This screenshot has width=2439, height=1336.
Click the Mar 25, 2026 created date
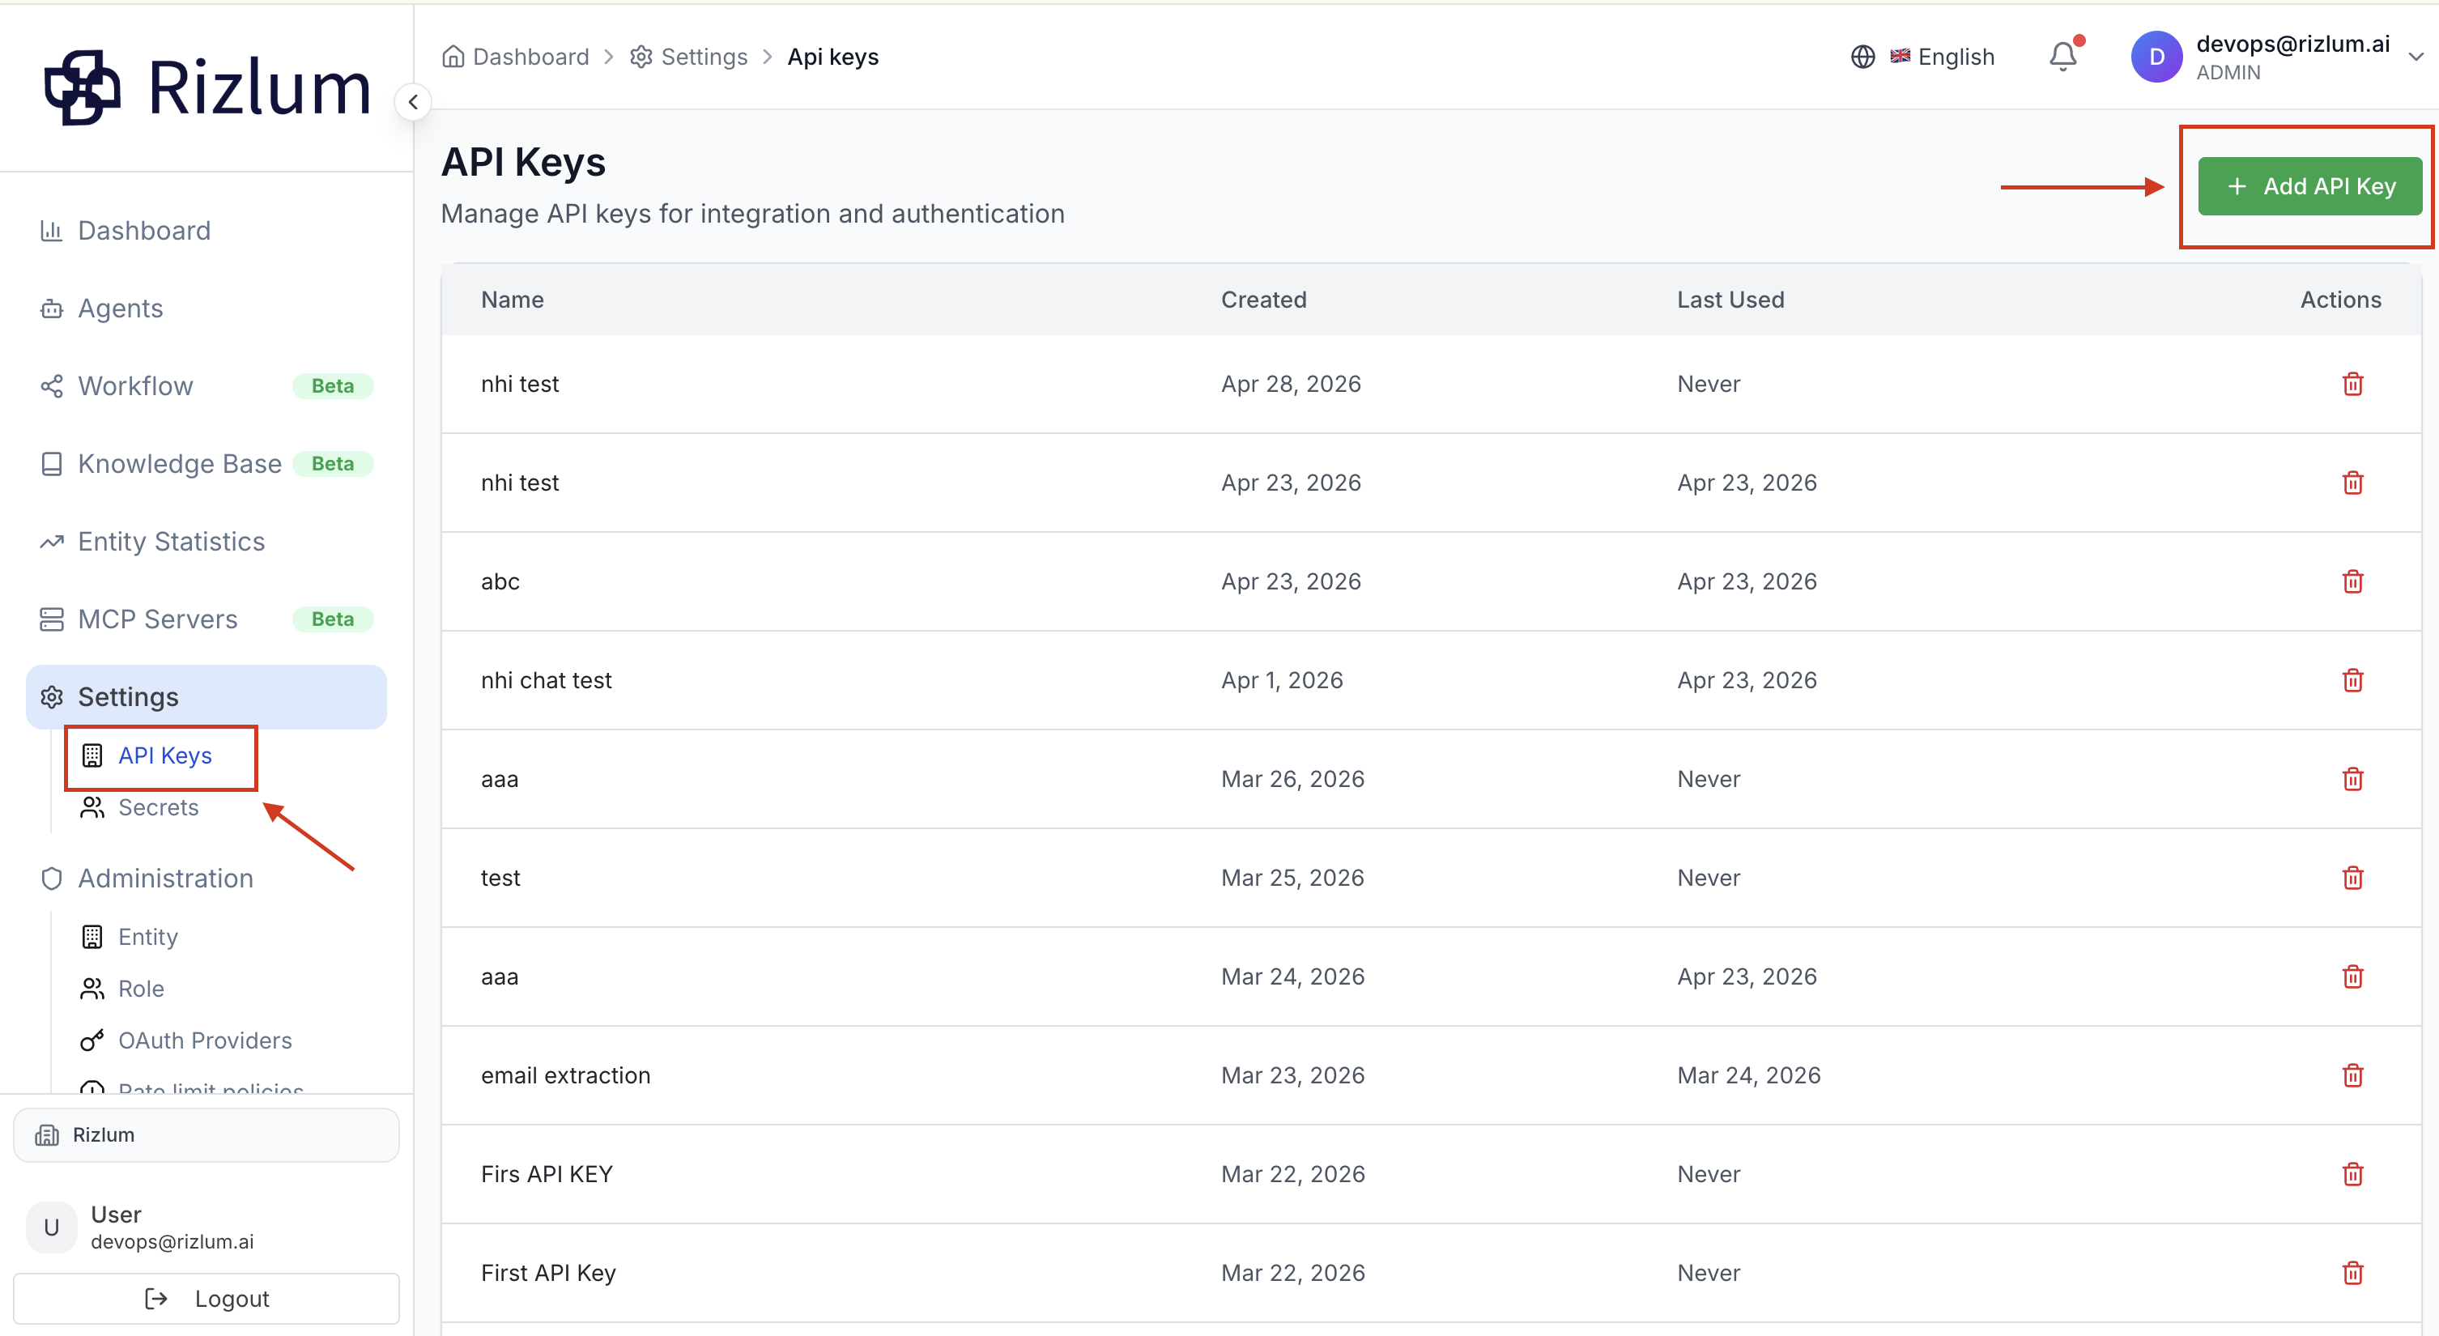[1292, 878]
